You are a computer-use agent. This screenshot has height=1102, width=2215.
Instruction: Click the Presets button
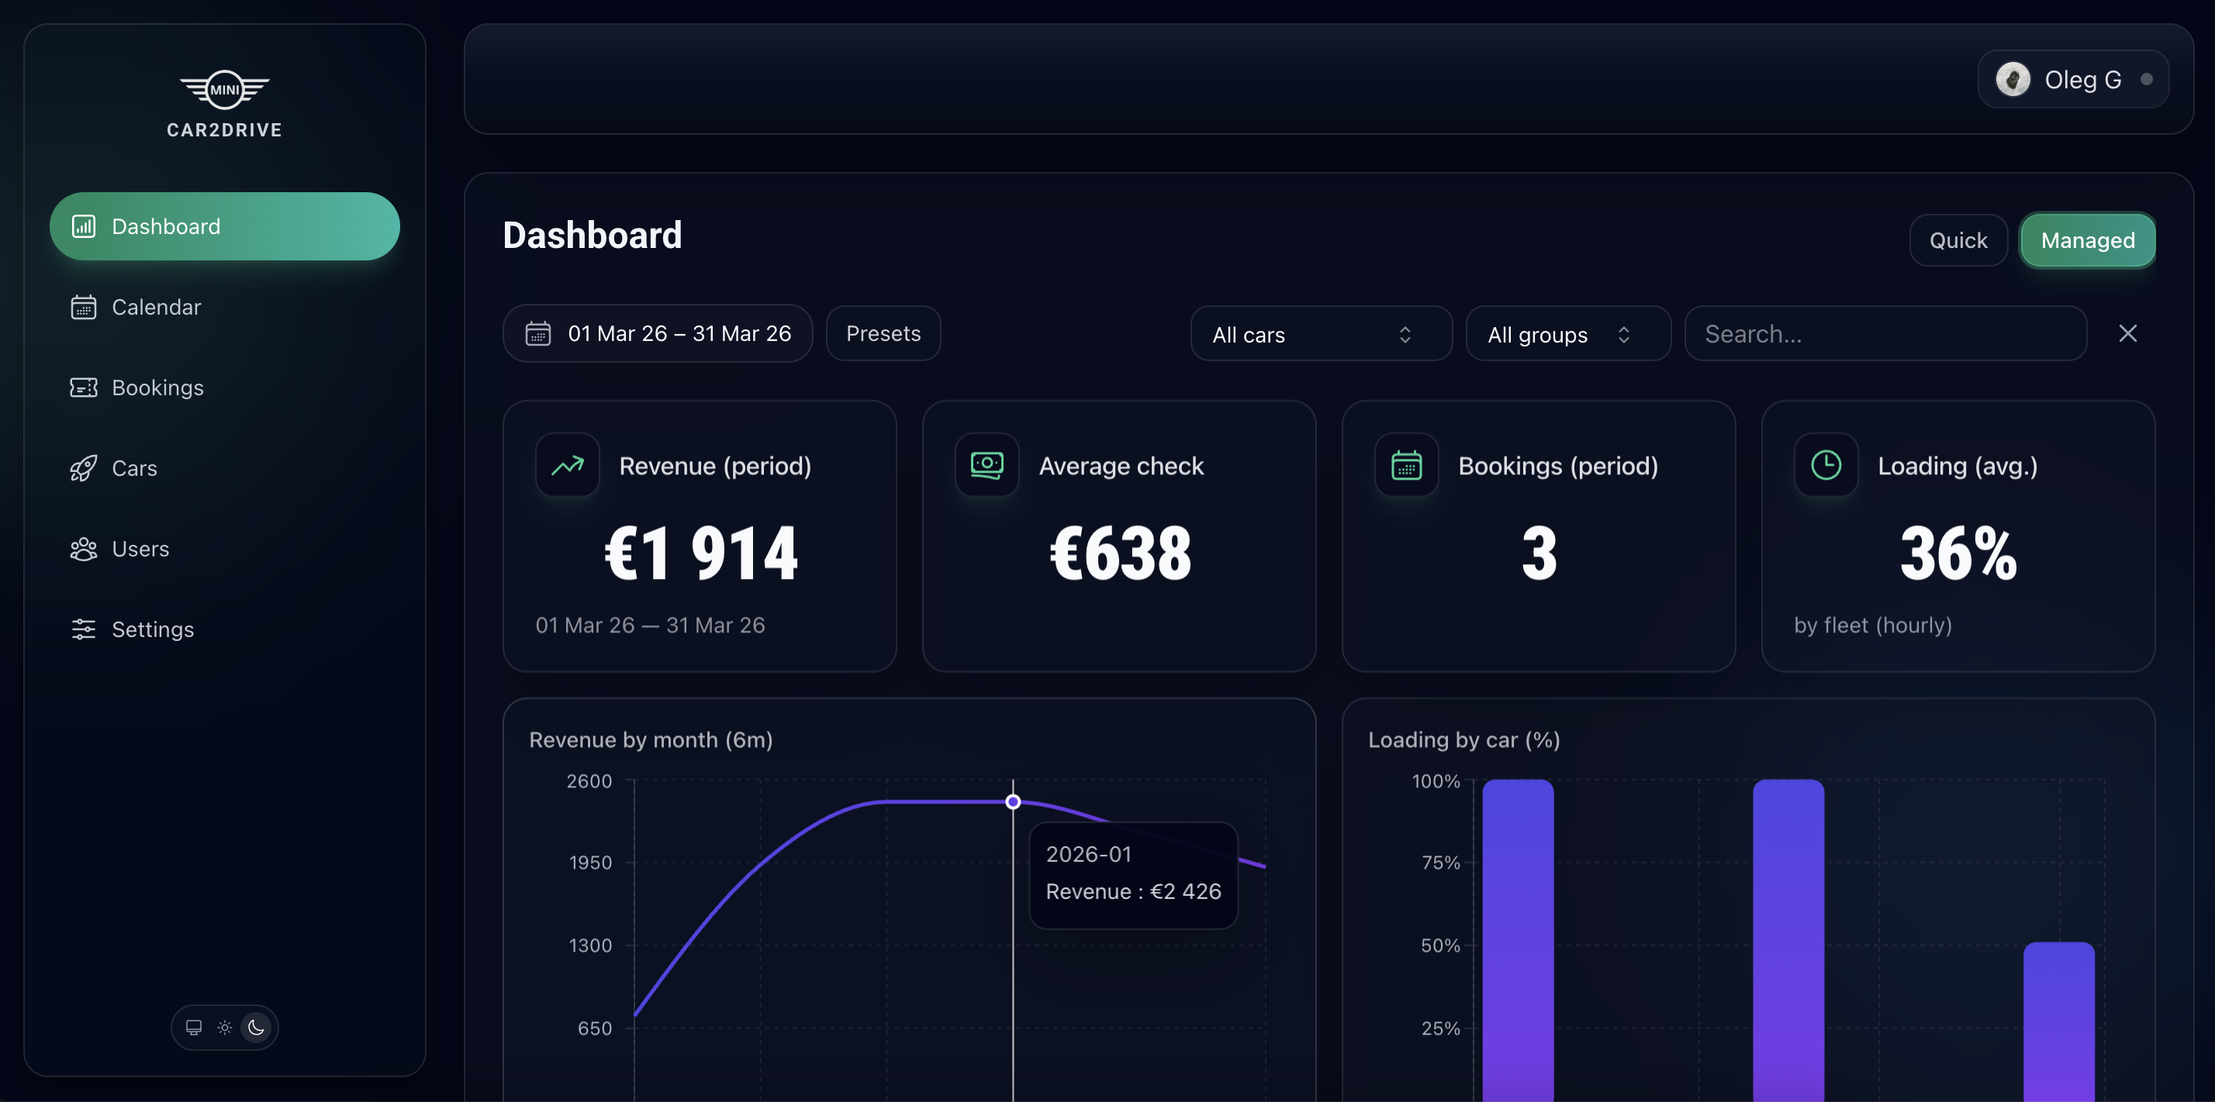pos(883,333)
